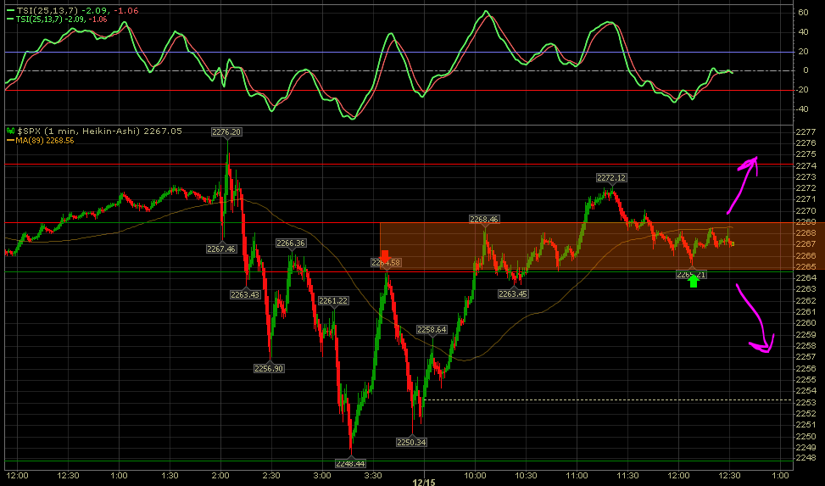
Task: Click the 2248 price axis label
Action: pos(806,458)
